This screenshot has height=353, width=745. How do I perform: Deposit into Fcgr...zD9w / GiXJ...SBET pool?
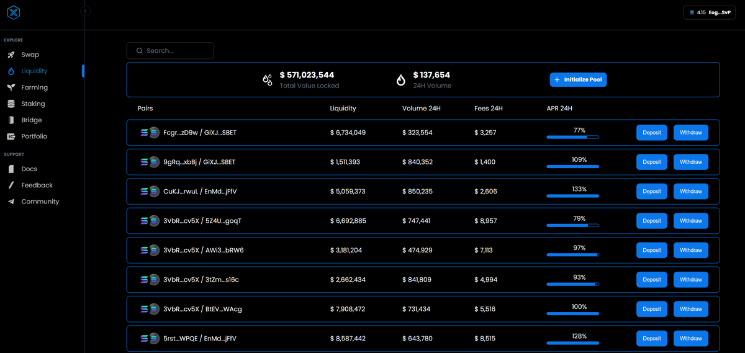(652, 132)
